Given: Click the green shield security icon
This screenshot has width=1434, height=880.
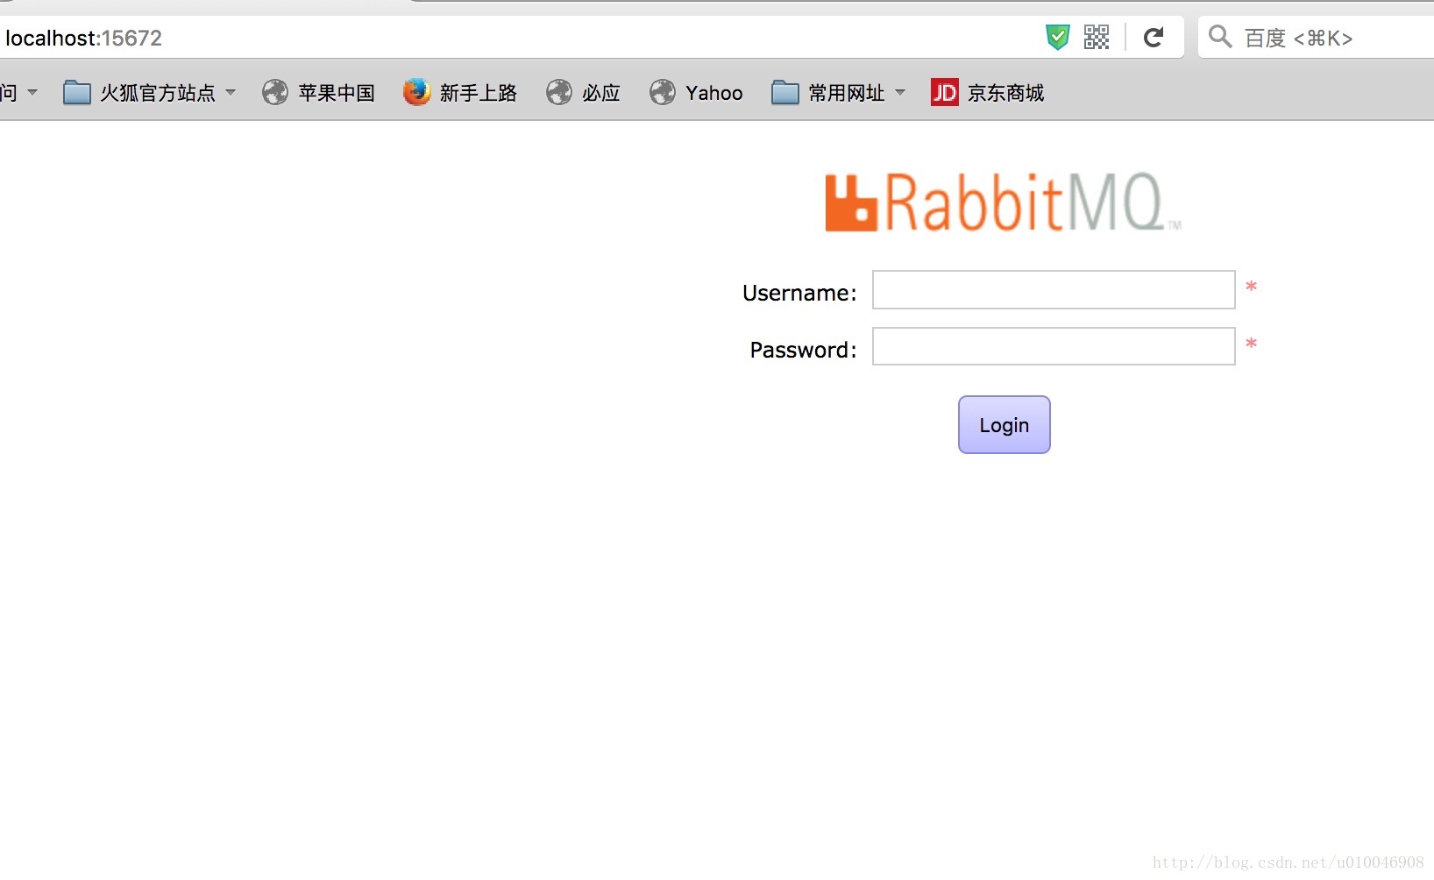Looking at the screenshot, I should (x=1058, y=37).
